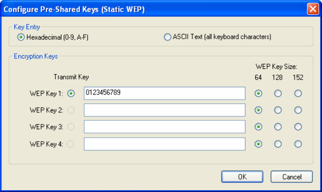Confirm settings with the OK button
This screenshot has height=192, width=322.
(x=242, y=176)
